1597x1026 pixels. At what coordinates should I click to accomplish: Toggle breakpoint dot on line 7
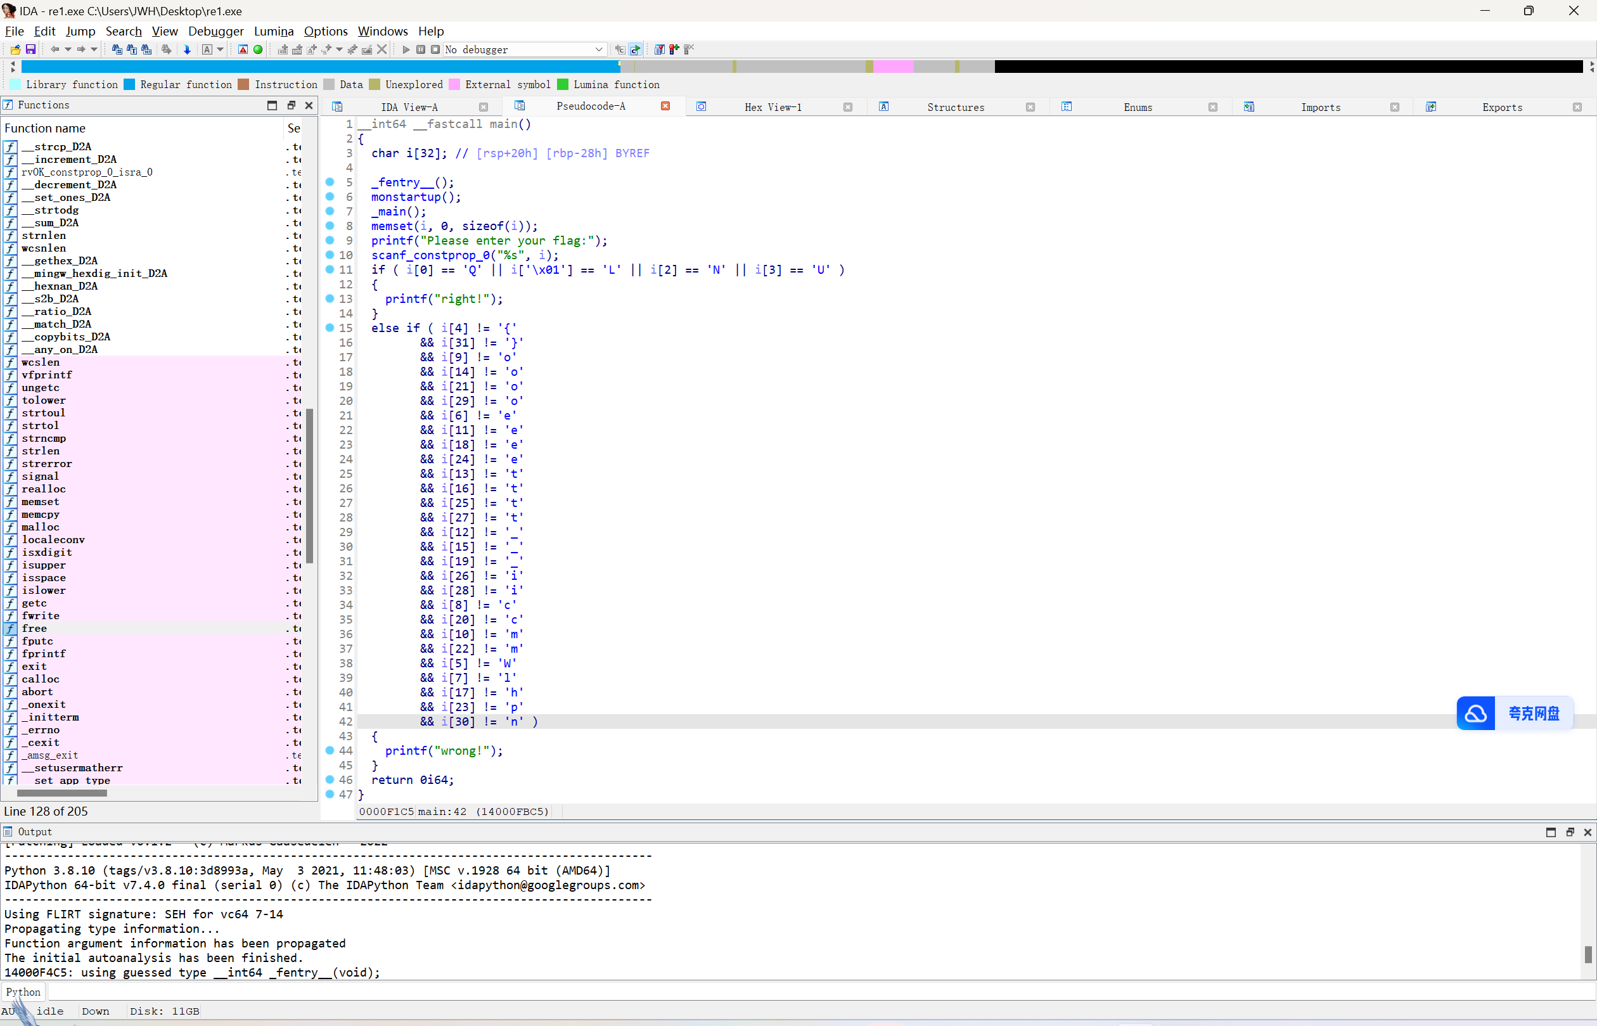[330, 211]
